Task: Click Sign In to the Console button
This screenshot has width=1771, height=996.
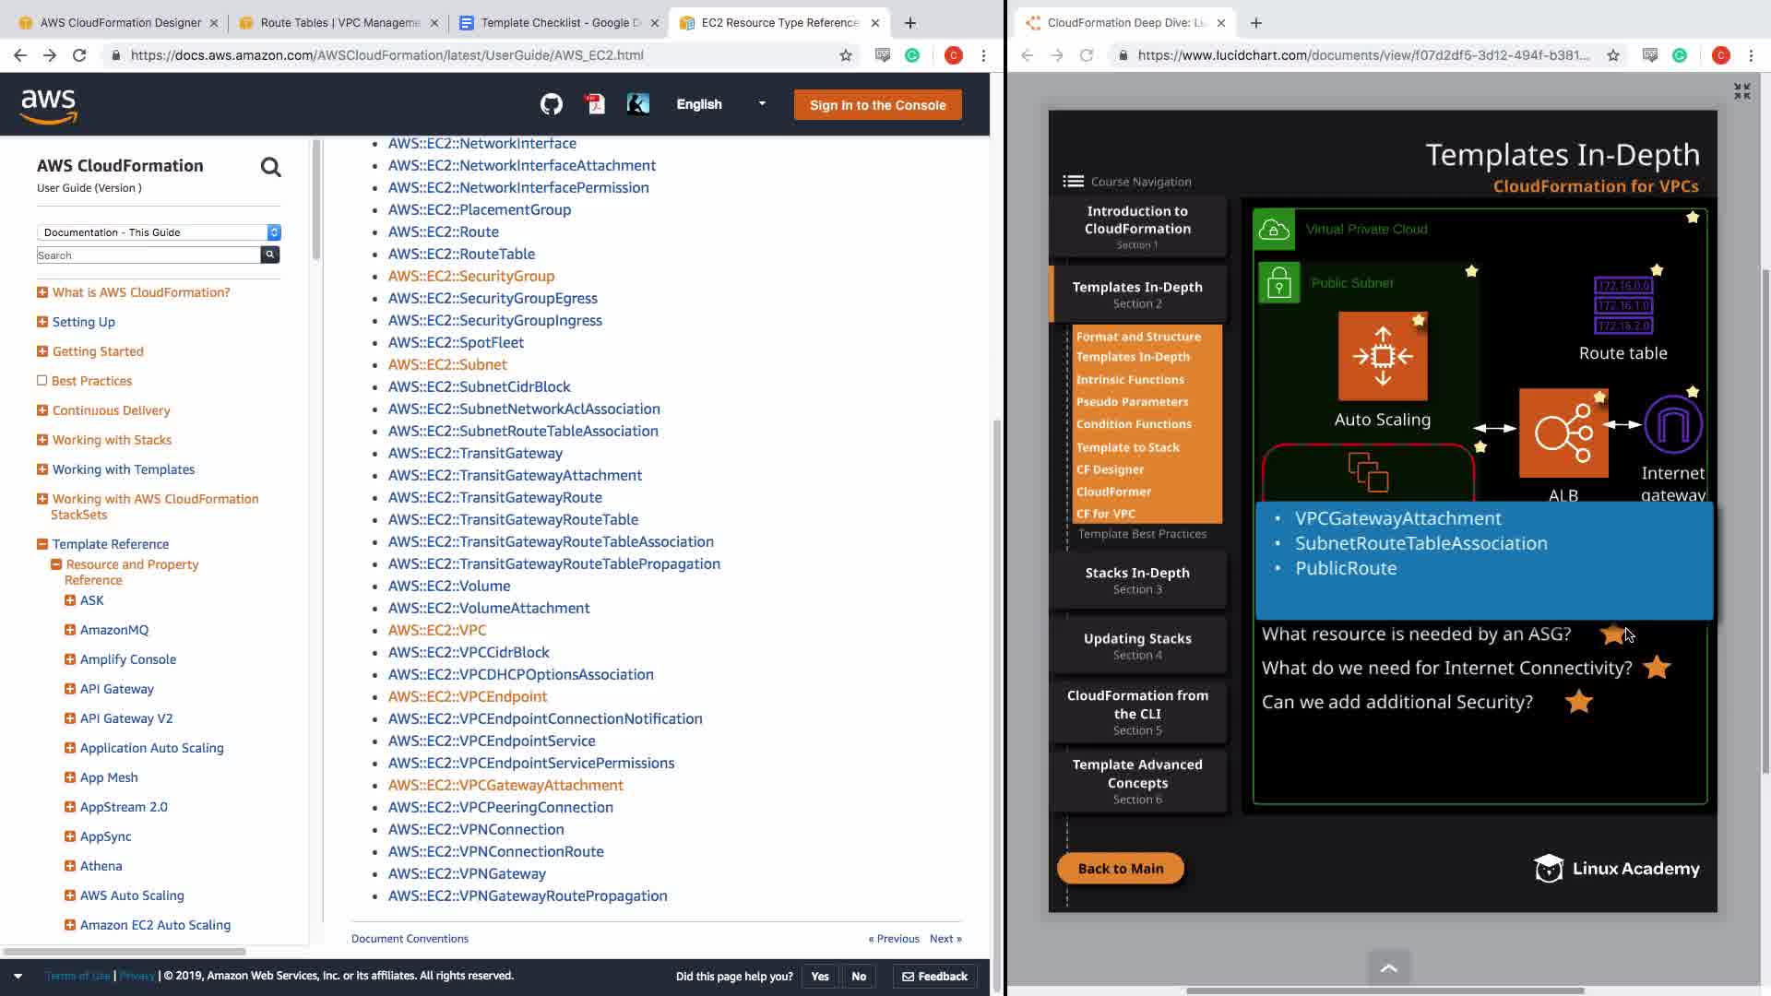Action: (x=877, y=105)
